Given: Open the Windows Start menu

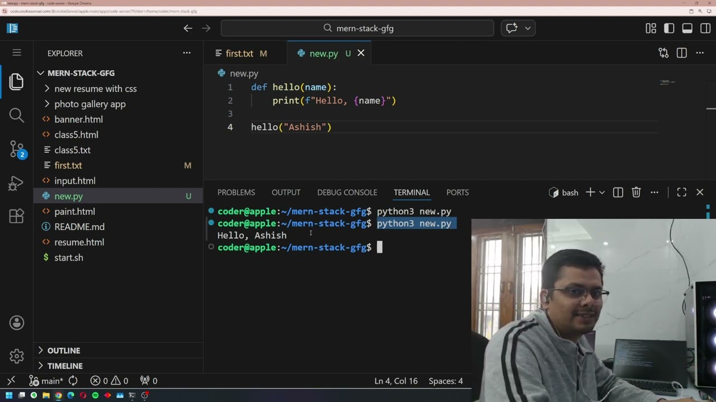Looking at the screenshot, I should [x=9, y=395].
